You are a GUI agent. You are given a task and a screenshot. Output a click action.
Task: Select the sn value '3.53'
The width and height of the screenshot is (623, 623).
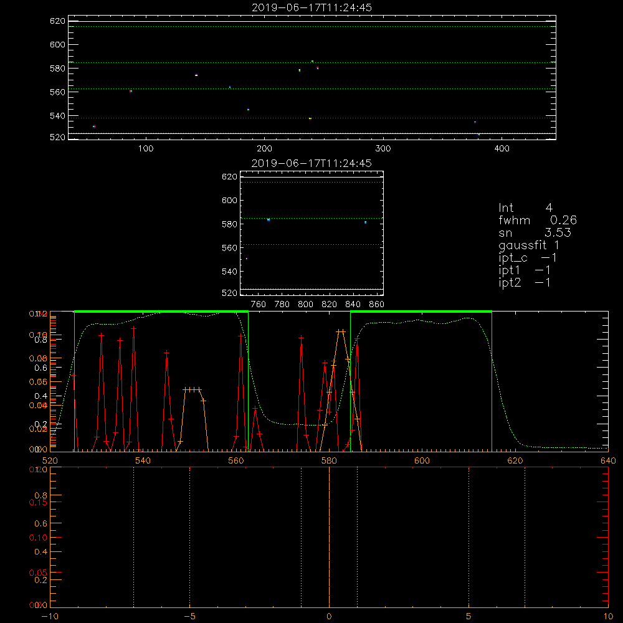click(558, 232)
